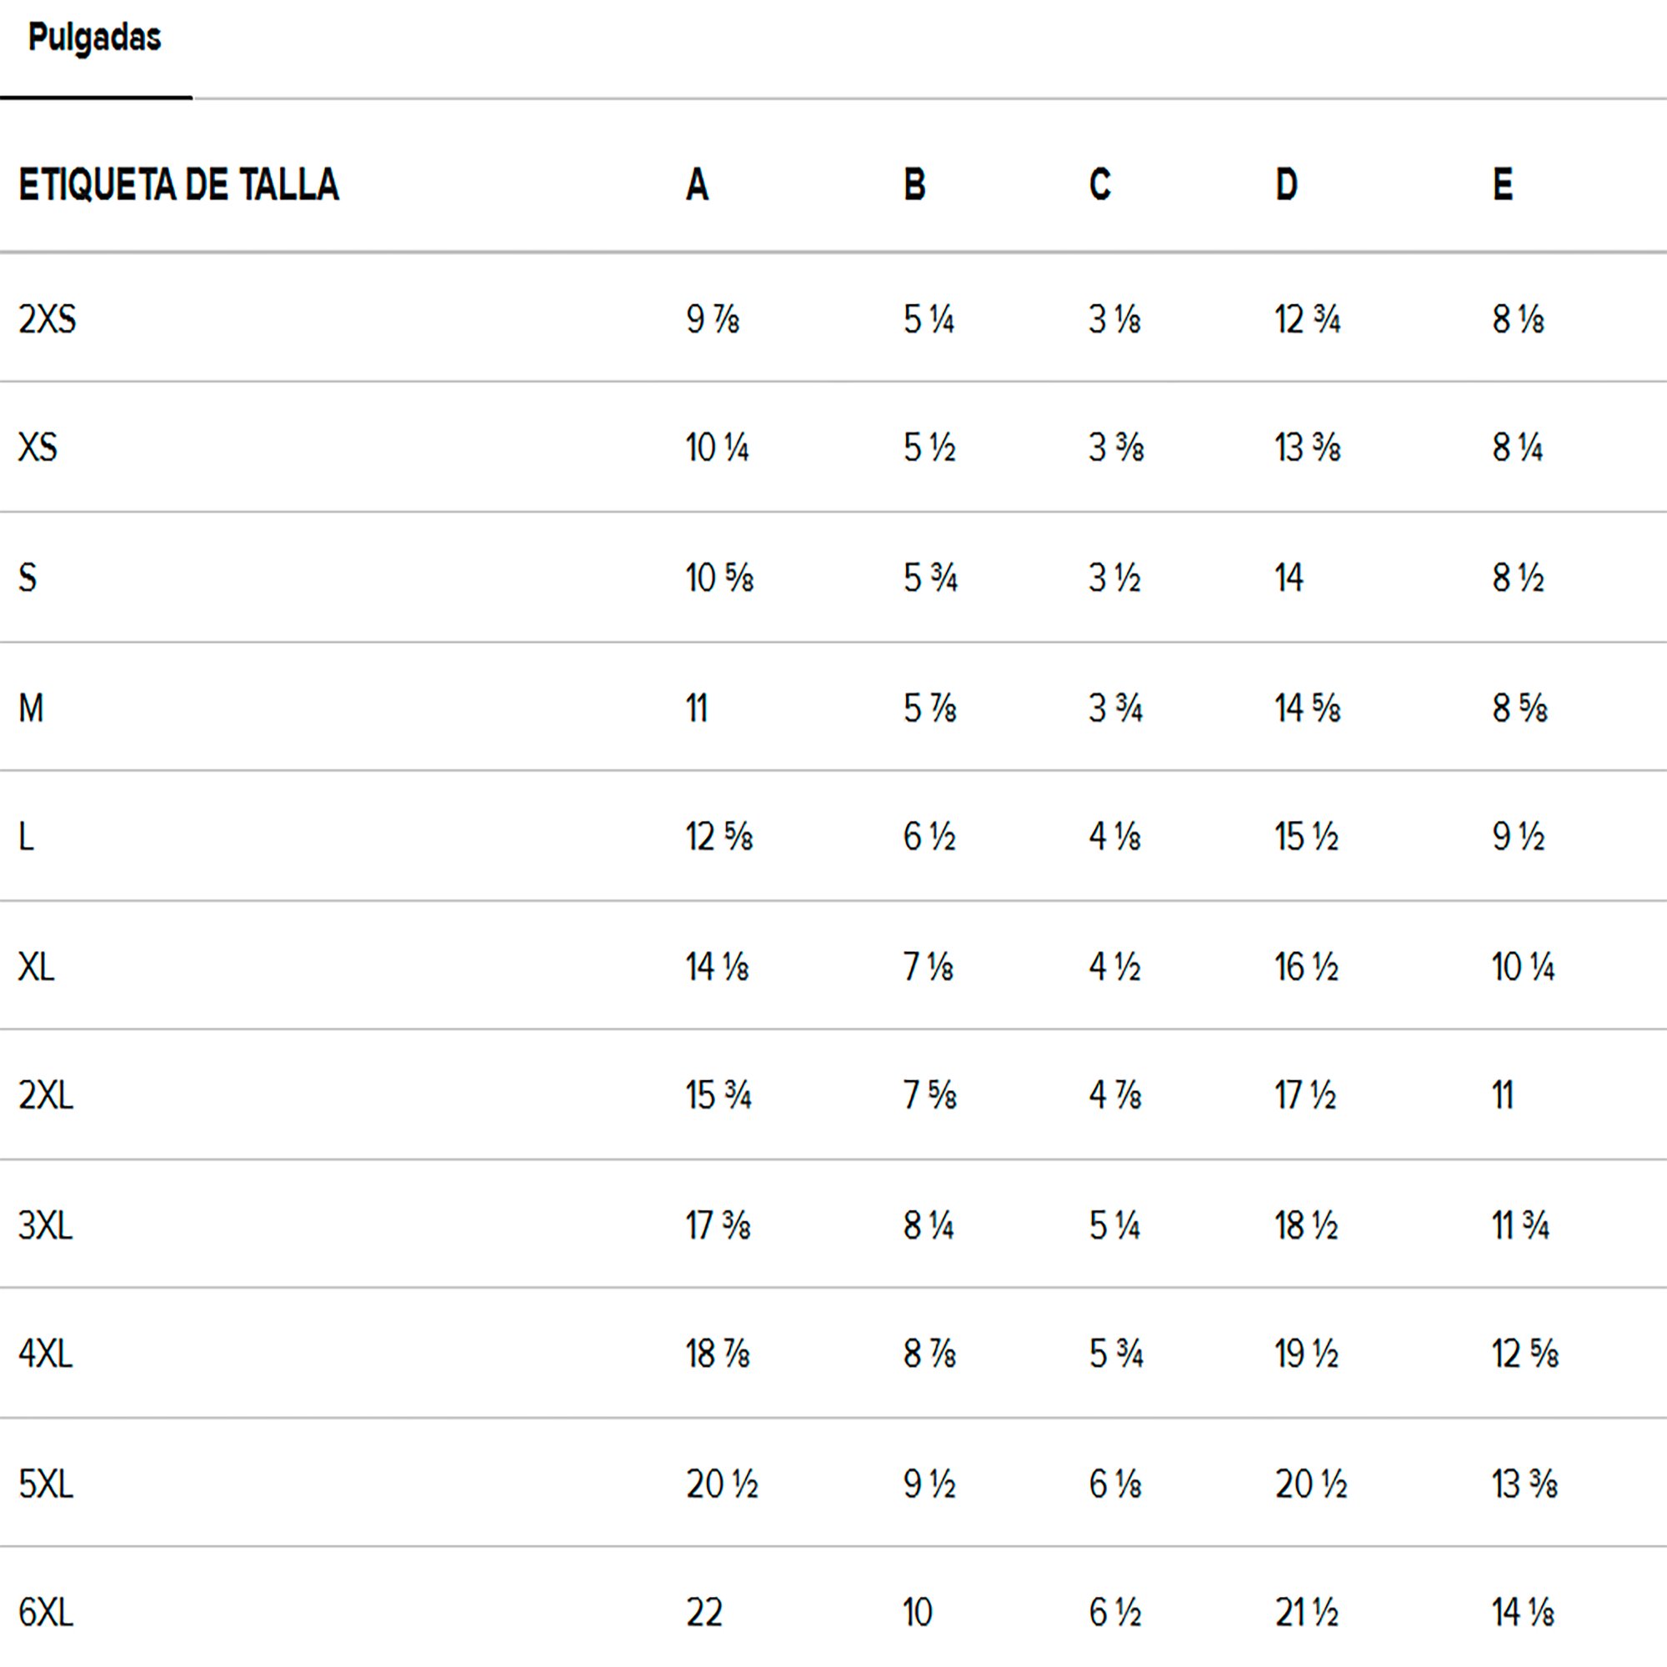Image resolution: width=1667 pixels, height=1667 pixels.
Task: Click column header A
Action: coord(697,186)
